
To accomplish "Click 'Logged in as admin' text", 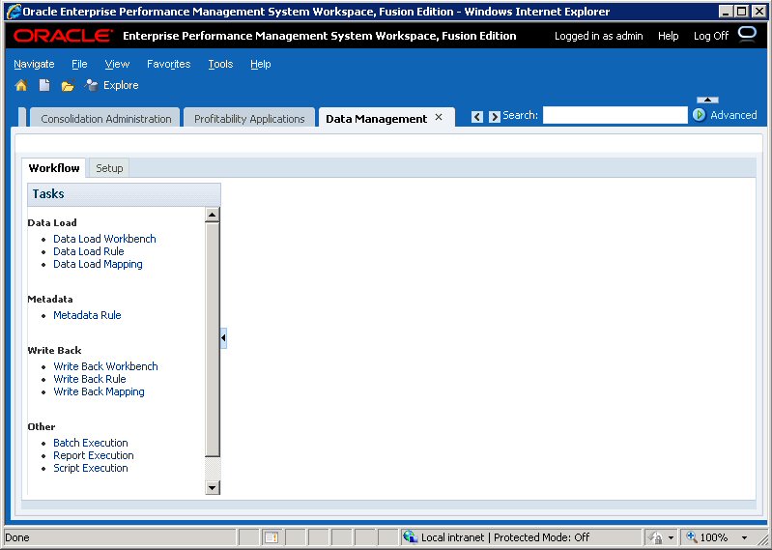I will pos(599,36).
